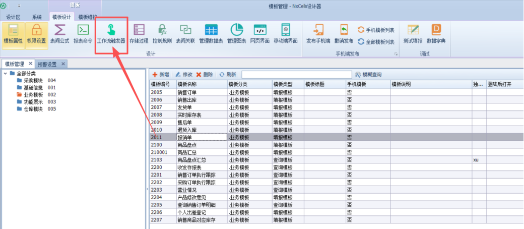The height and width of the screenshot is (229, 524).
Task: Open 管理数据表 tool
Action: 211,33
